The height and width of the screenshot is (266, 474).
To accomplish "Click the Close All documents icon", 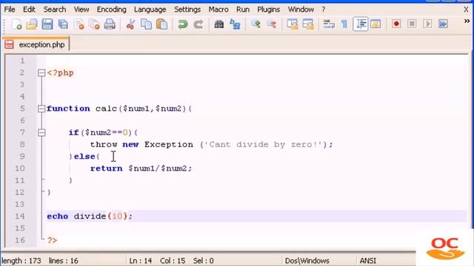I will (x=94, y=24).
